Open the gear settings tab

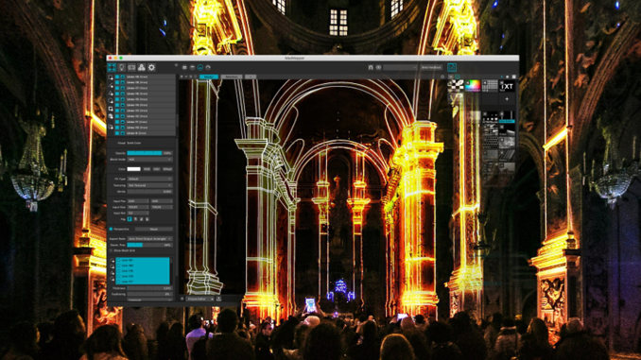pos(151,67)
